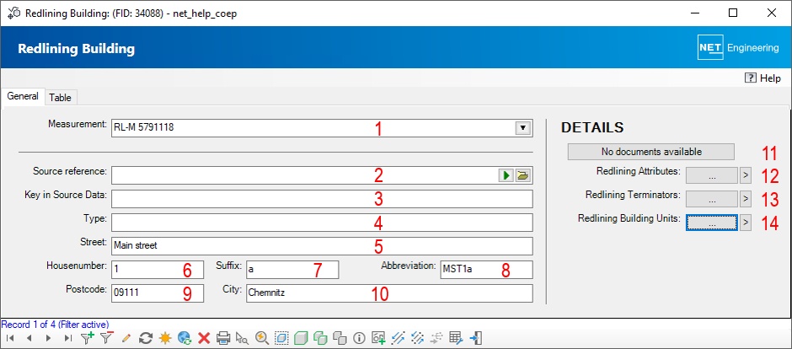Viewport: 792px width, 349px height.
Task: Click the single green cube icon
Action: tap(301, 338)
